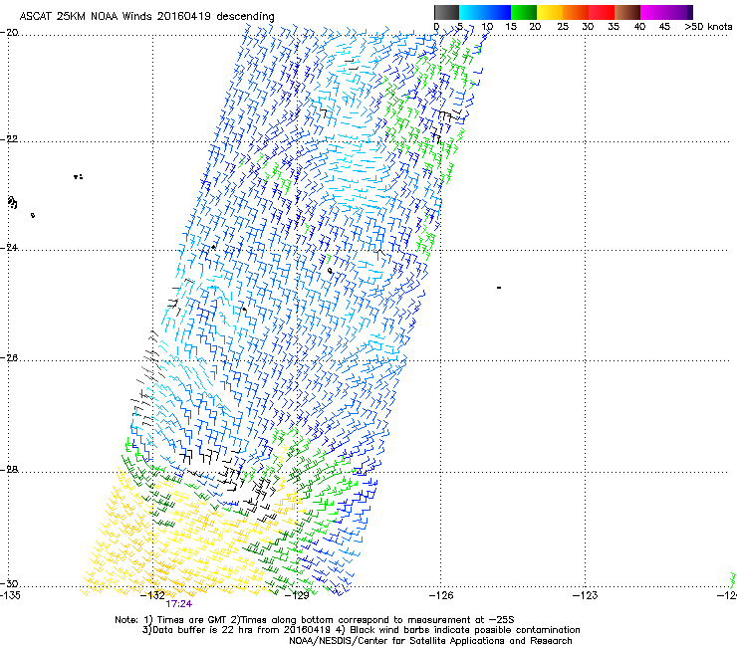This screenshot has width=737, height=647.
Task: Click the legend value '45'
Action: pos(664,27)
